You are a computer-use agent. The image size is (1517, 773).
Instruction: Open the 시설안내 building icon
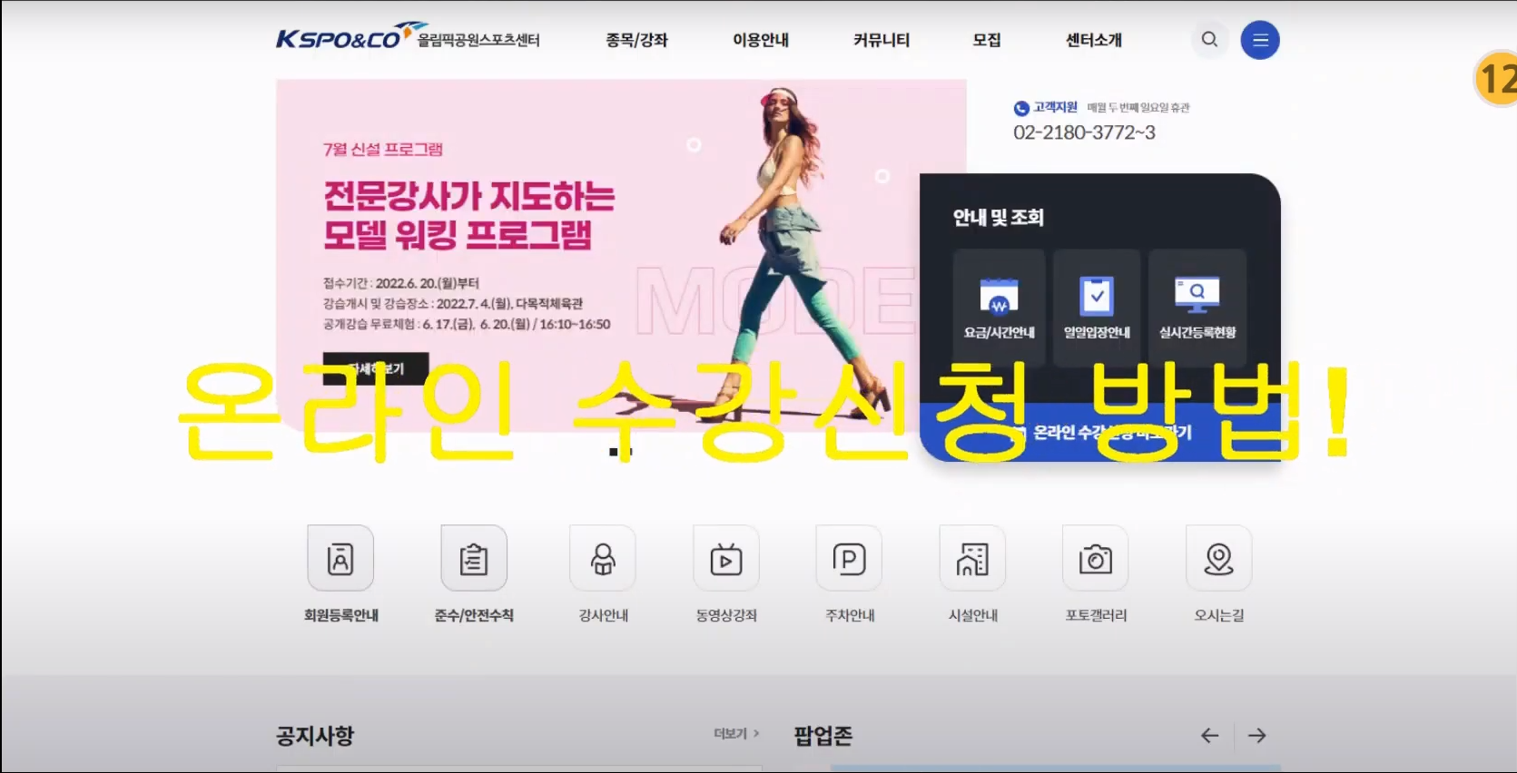[x=972, y=558]
